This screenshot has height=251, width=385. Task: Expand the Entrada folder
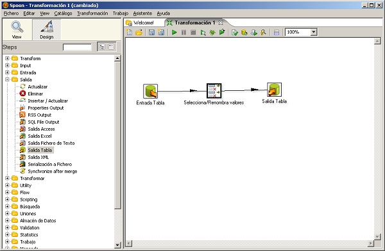tap(7, 72)
